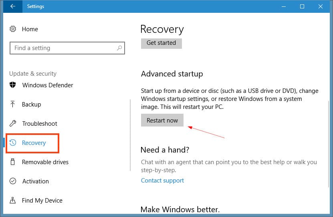Go to the Backup section
Screen dimensions: 333x217
(x=32, y=104)
